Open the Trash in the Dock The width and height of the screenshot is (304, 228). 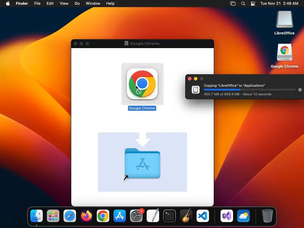(267, 216)
